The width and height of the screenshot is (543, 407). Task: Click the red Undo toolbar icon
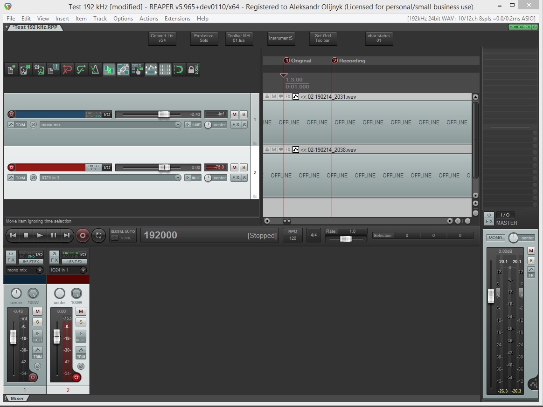[x=67, y=69]
